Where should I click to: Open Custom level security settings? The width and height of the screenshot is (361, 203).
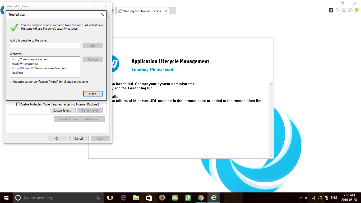(x=63, y=110)
